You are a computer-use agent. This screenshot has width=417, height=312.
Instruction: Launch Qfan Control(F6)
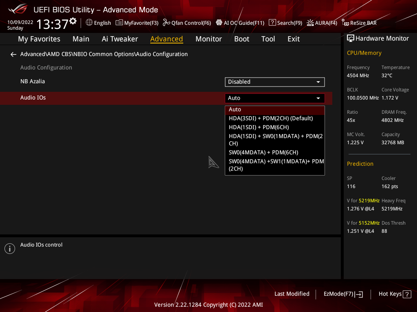(x=187, y=23)
